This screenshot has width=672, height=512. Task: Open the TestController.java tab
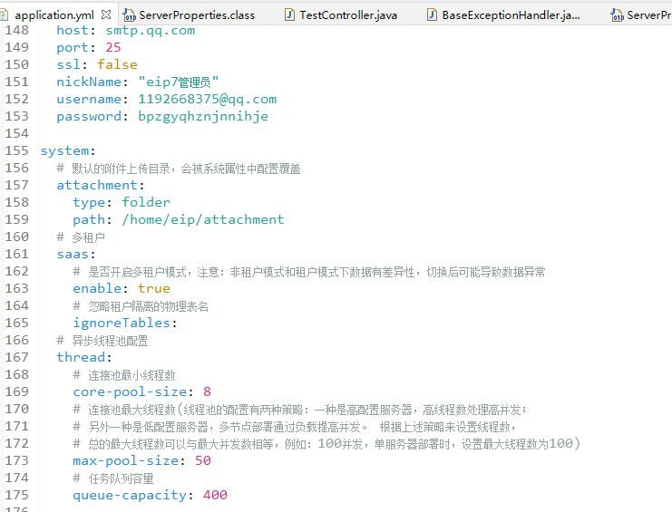348,15
